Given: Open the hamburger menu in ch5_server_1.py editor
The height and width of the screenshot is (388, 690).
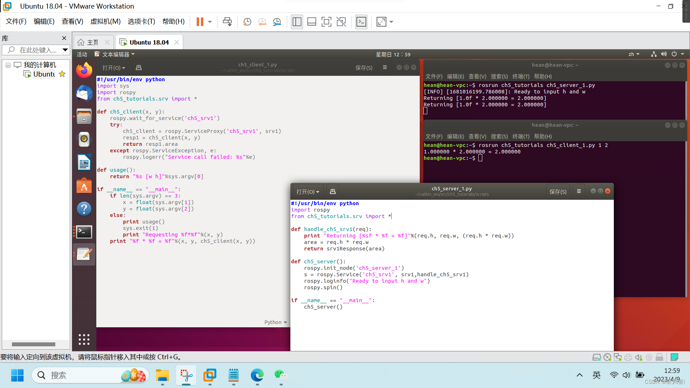Looking at the screenshot, I should point(579,191).
